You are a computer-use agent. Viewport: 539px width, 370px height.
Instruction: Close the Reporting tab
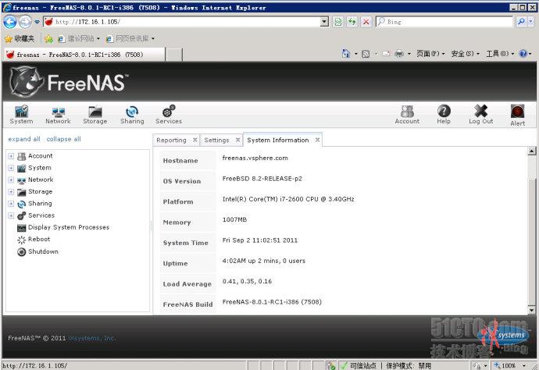click(195, 140)
